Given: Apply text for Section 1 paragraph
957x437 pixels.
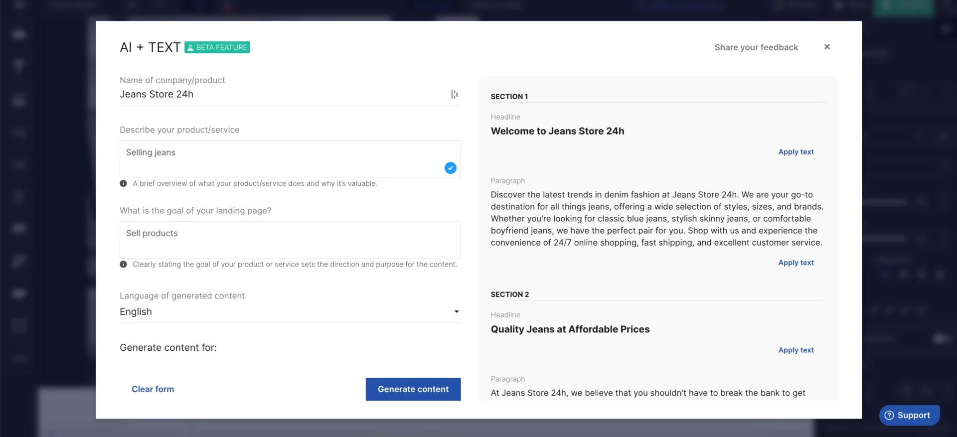Looking at the screenshot, I should pyautogui.click(x=796, y=263).
